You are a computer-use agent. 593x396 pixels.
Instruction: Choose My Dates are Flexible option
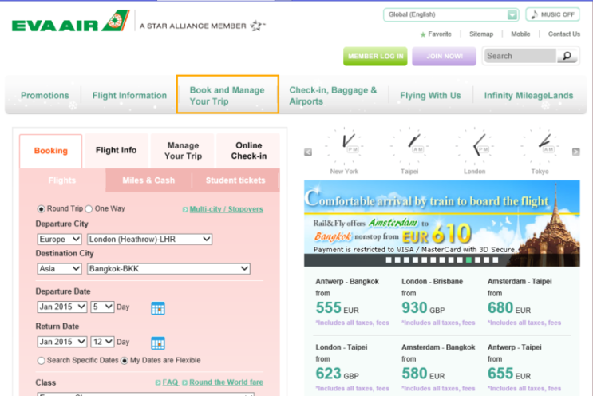125,360
